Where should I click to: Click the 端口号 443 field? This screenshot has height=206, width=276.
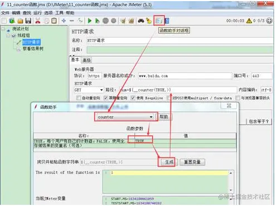(x=262, y=76)
